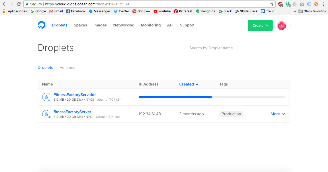Open the Gmail bookmark
The image size is (328, 172).
click(56, 11)
